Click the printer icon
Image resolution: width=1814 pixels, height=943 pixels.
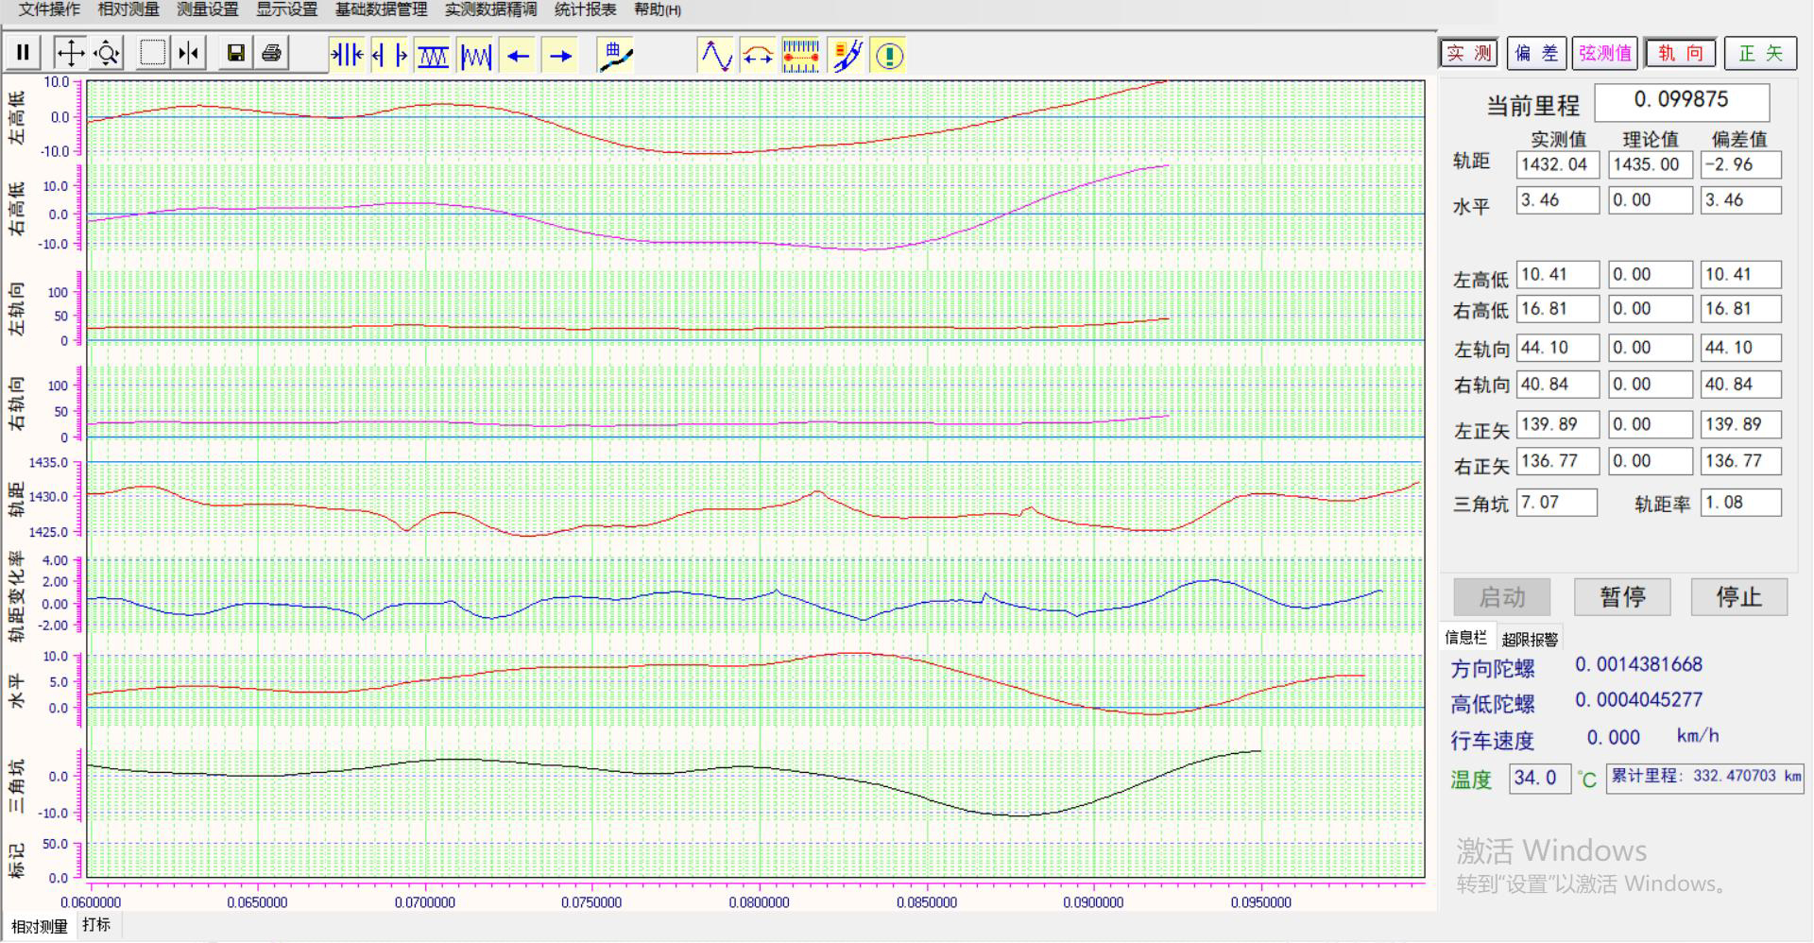tap(272, 53)
